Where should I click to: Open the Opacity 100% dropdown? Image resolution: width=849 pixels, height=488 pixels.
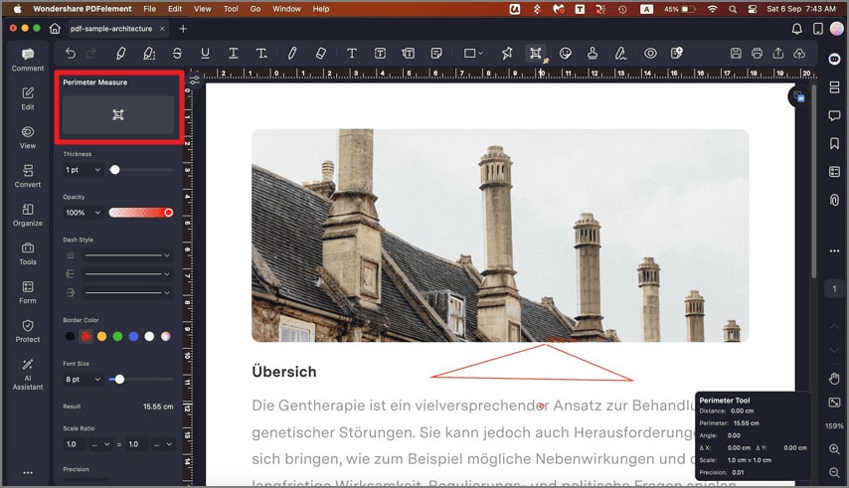(x=83, y=213)
